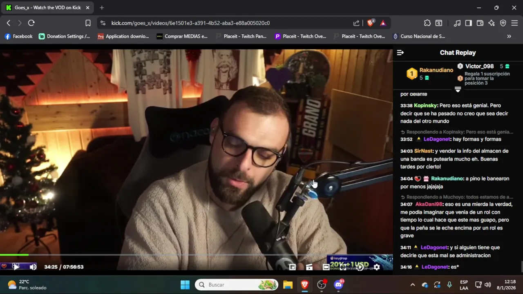
Task: Open Discord from the taskbar
Action: pyautogui.click(x=338, y=285)
